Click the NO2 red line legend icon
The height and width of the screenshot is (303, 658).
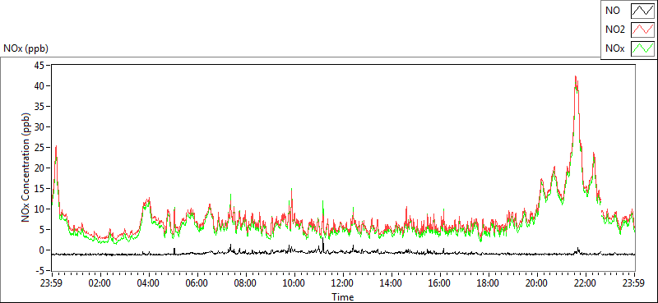[x=642, y=30]
